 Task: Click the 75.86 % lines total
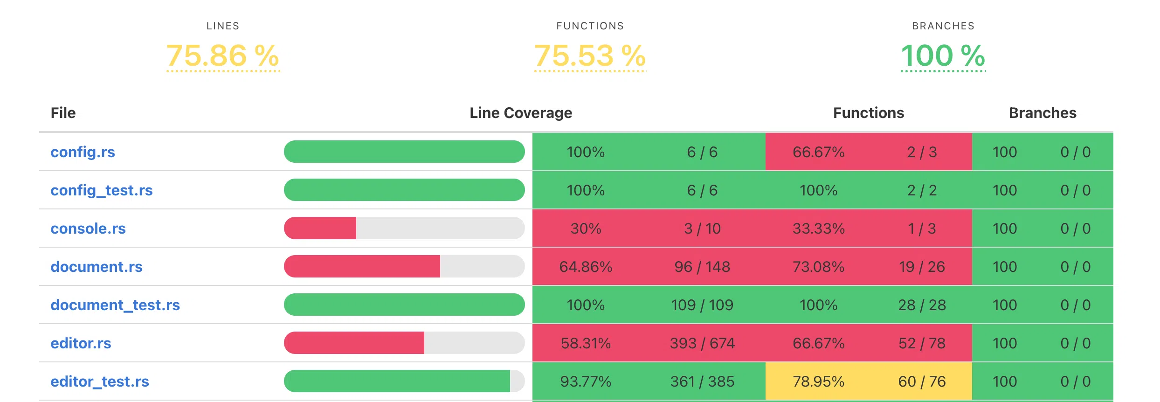(x=223, y=56)
